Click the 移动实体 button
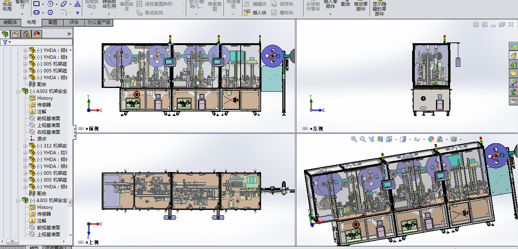518x249 pixels. point(150,13)
